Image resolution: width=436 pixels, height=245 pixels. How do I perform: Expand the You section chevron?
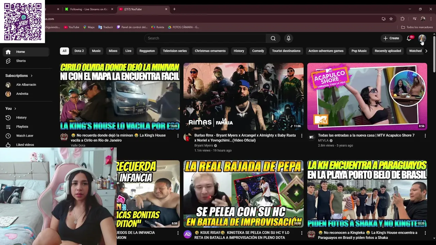click(x=15, y=109)
